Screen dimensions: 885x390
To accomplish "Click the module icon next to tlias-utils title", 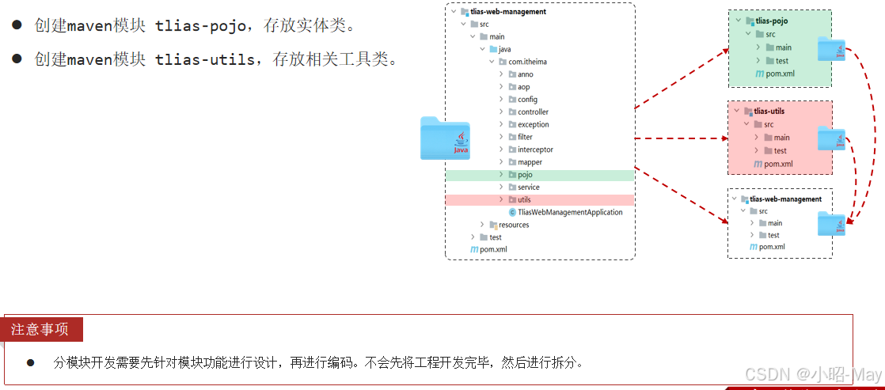I will [748, 112].
